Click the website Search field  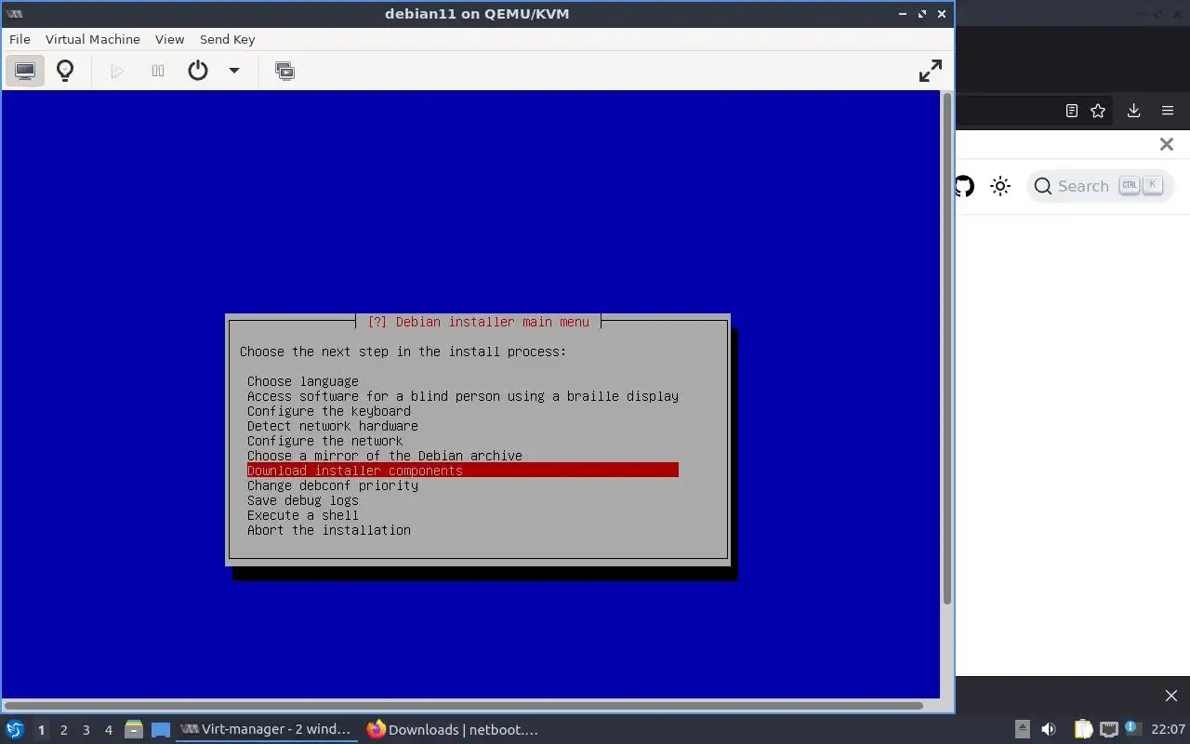coord(1100,186)
